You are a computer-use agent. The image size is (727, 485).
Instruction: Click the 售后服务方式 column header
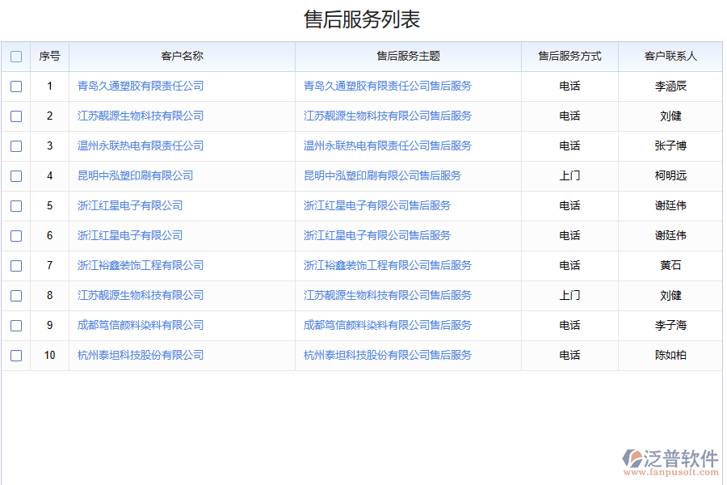(x=569, y=56)
